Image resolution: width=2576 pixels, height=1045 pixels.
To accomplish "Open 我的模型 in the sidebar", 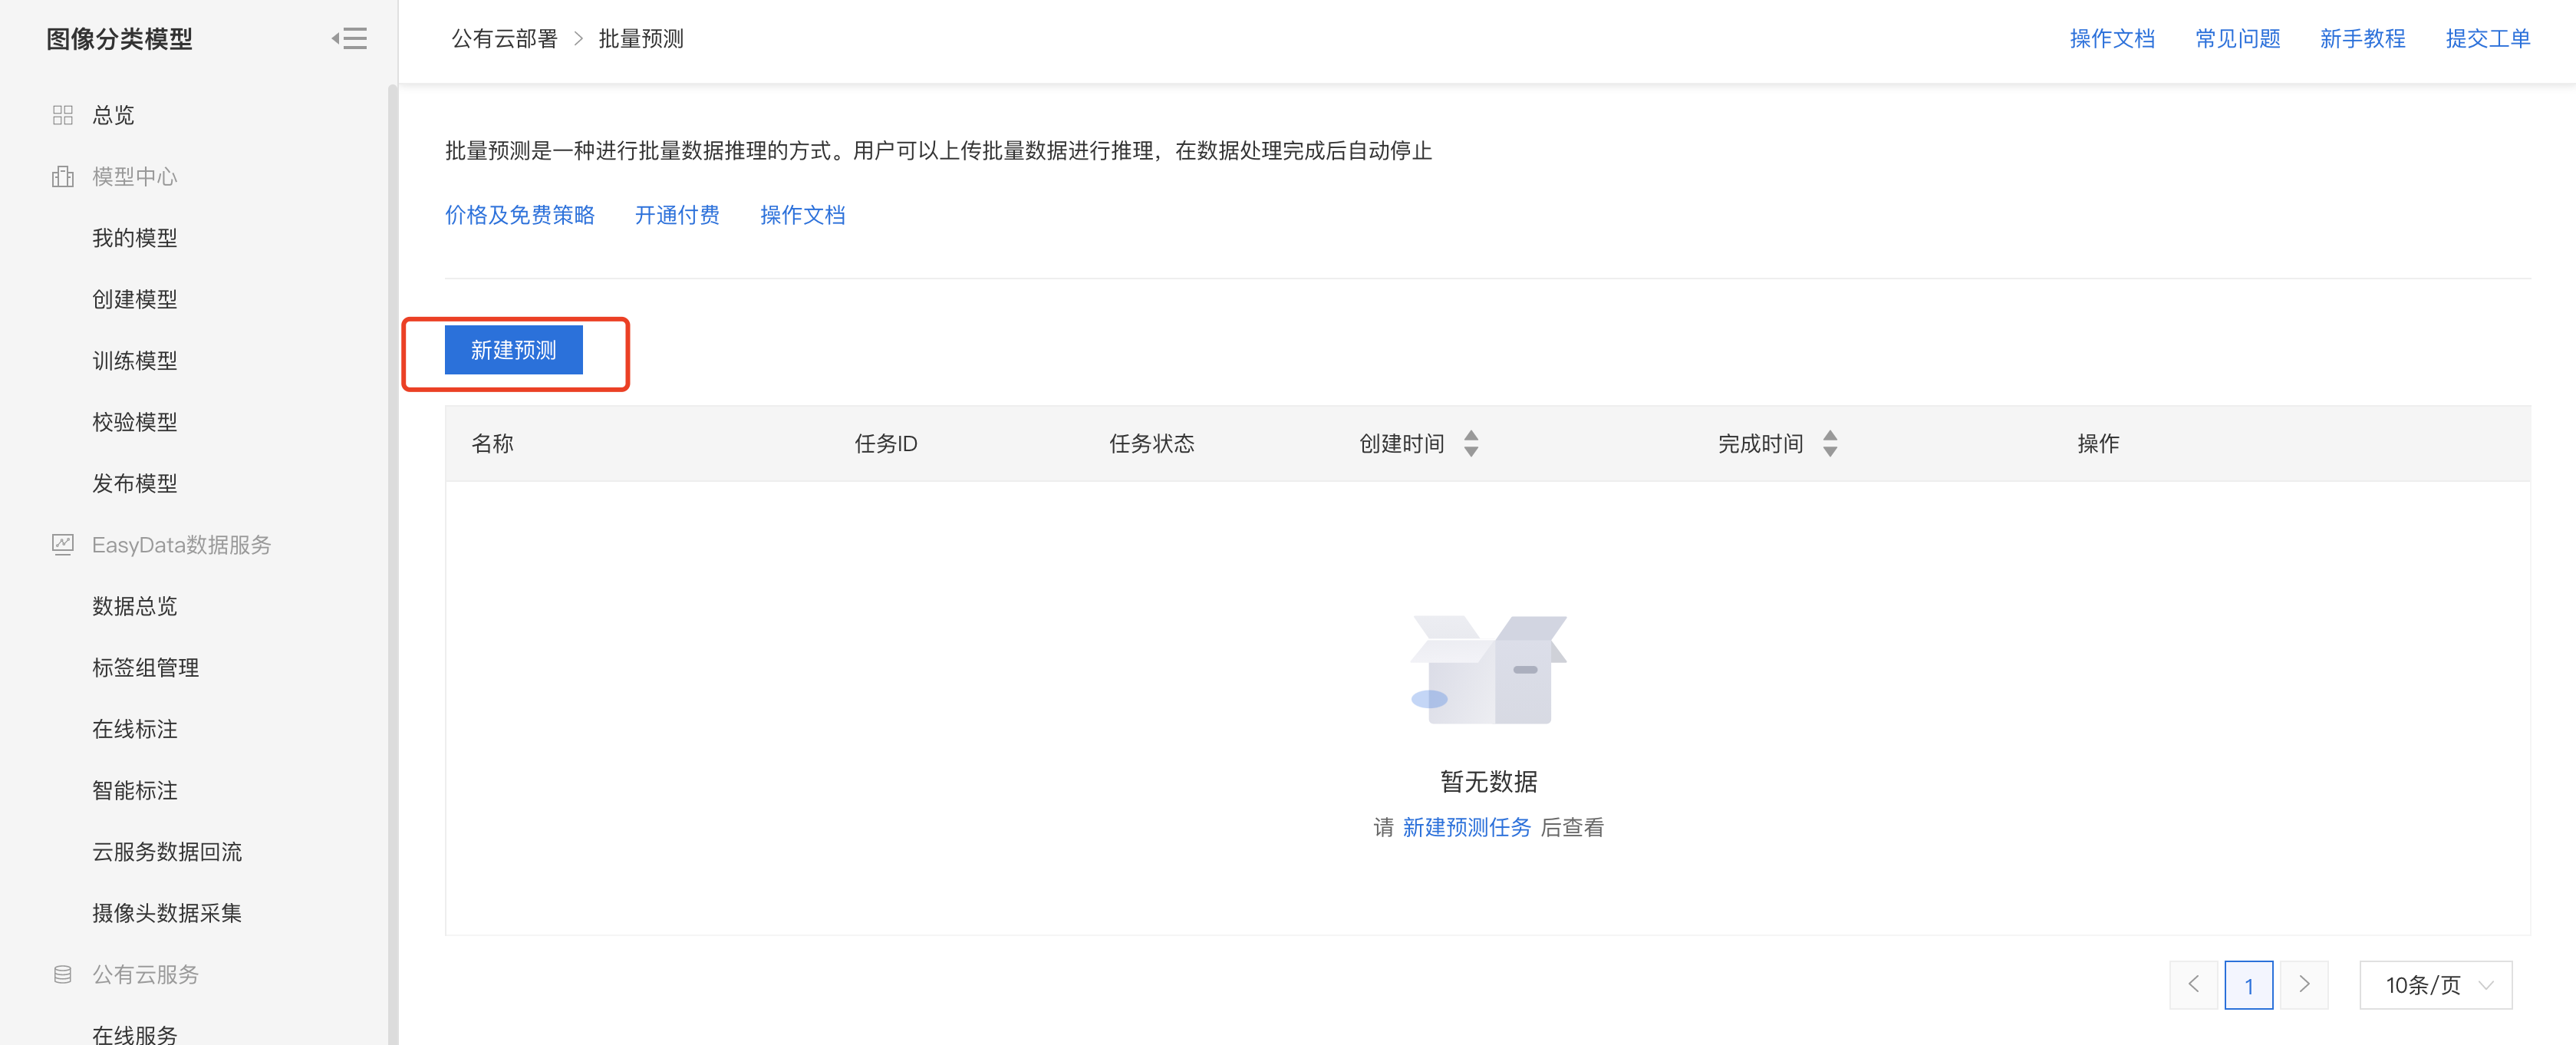I will point(135,238).
